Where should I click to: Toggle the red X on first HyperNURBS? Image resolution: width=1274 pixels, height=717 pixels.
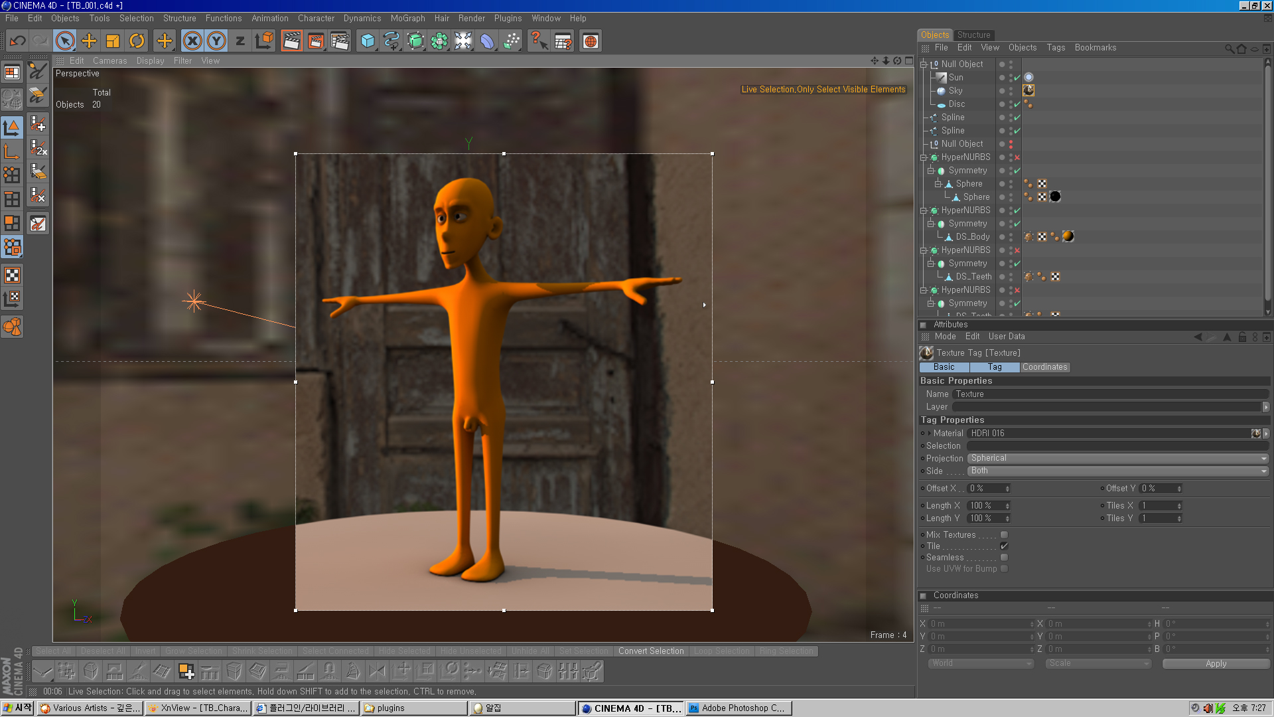click(1017, 157)
